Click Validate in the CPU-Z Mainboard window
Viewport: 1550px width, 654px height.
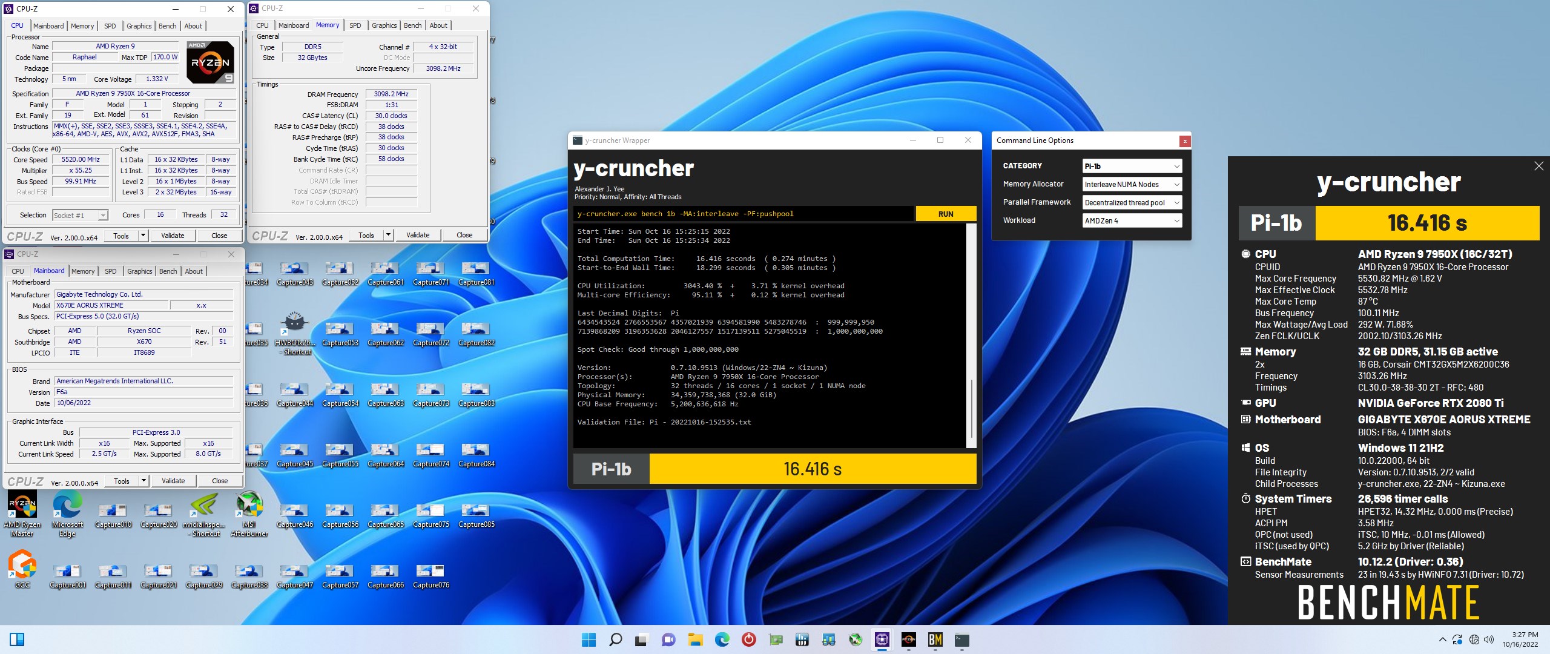click(173, 481)
